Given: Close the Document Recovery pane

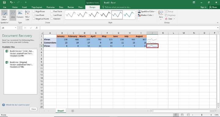Looking at the screenshot, I should [x=33, y=109].
